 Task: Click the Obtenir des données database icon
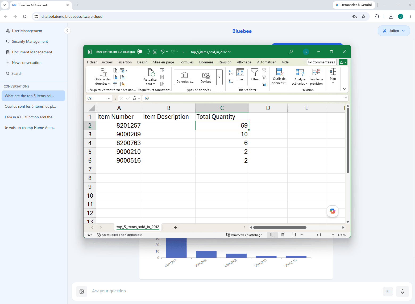coord(103,72)
